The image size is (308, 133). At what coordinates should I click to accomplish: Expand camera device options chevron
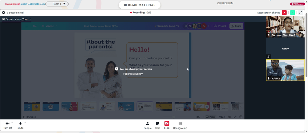coord(12,123)
